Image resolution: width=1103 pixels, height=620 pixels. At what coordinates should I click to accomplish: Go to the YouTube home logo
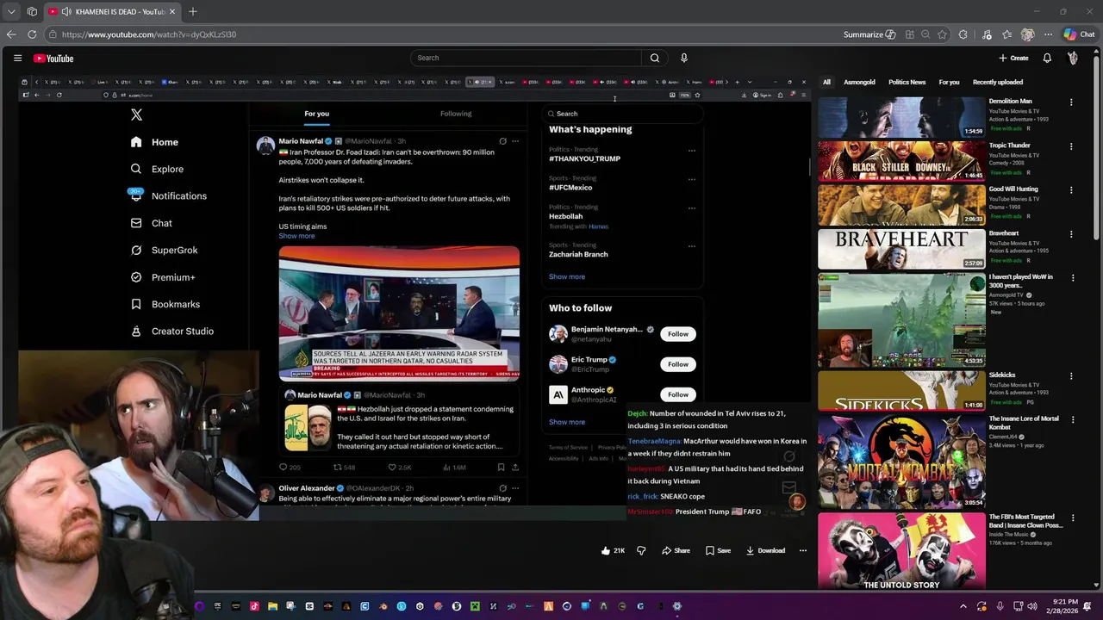click(53, 58)
